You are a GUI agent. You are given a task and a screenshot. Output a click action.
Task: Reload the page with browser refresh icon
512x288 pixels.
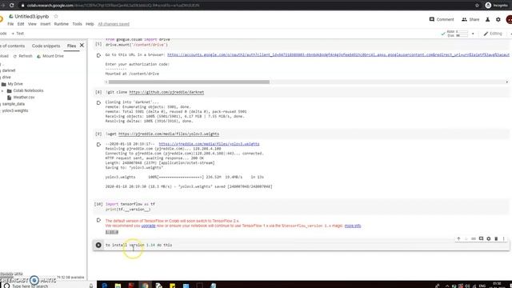11,6
